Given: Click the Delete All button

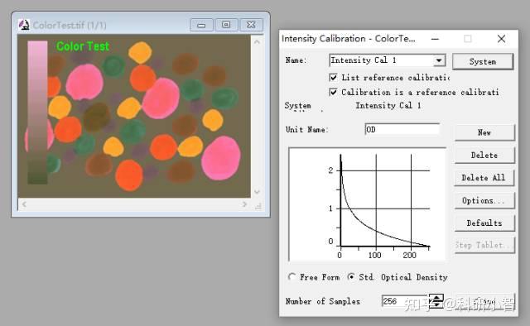Looking at the screenshot, I should click(484, 178).
